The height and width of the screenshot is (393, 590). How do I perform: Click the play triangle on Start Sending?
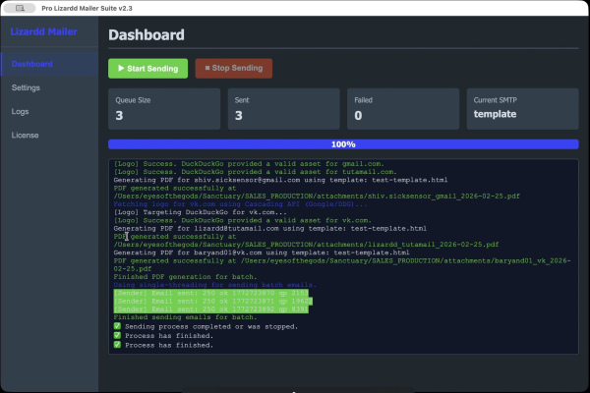point(121,69)
